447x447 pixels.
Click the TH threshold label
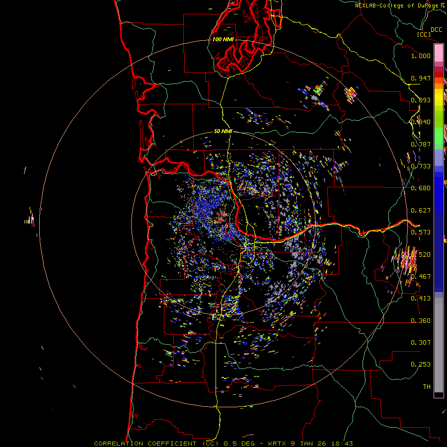tap(427, 386)
